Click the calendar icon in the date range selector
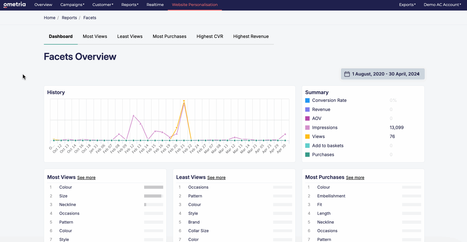The image size is (467, 242). (347, 74)
